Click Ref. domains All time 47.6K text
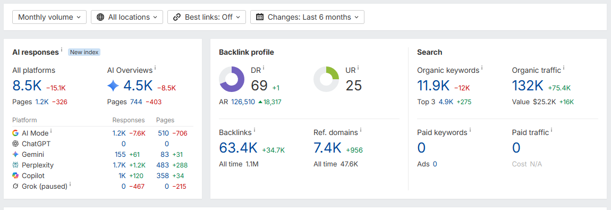Viewport: 611px width, 210px height. (x=336, y=164)
